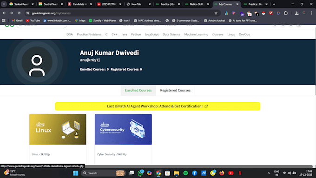This screenshot has width=316, height=178.
Task: Open YouTube app from the taskbar
Action: point(231,173)
